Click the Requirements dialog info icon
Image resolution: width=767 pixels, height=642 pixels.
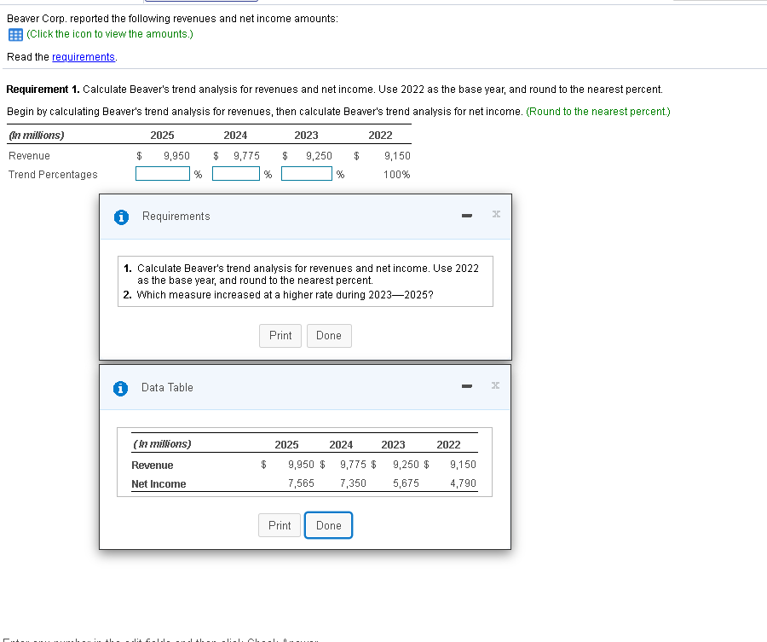coord(121,217)
